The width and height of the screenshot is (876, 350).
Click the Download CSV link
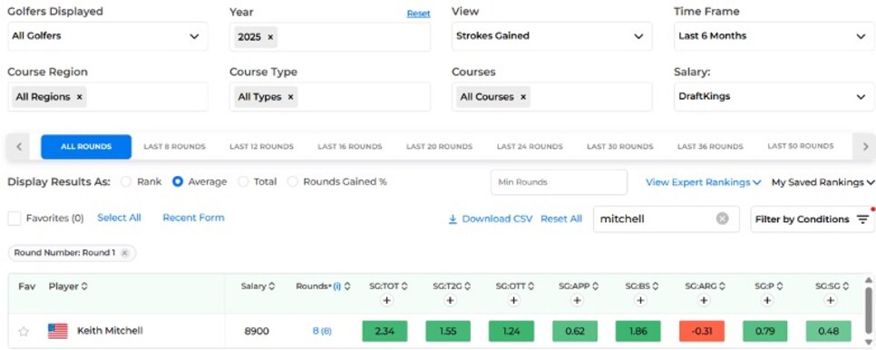[x=491, y=219]
